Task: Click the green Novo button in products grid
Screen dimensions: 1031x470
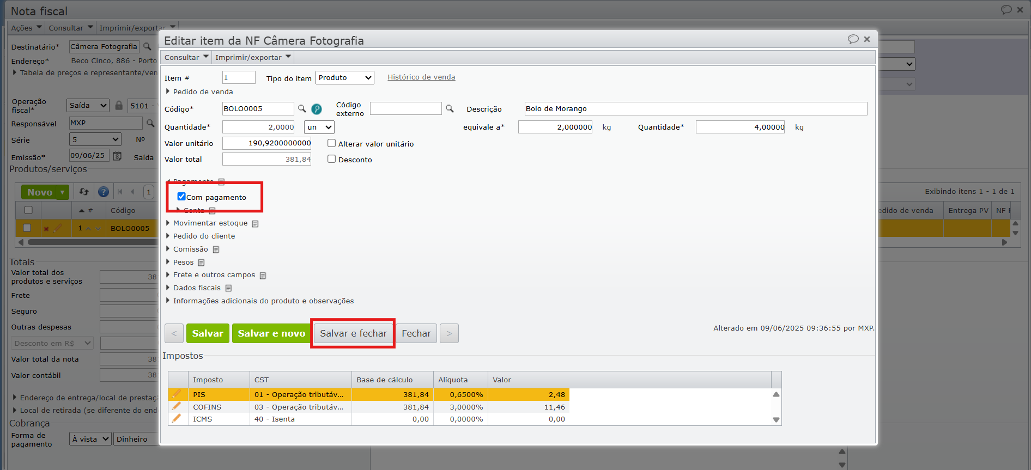Action: [40, 192]
